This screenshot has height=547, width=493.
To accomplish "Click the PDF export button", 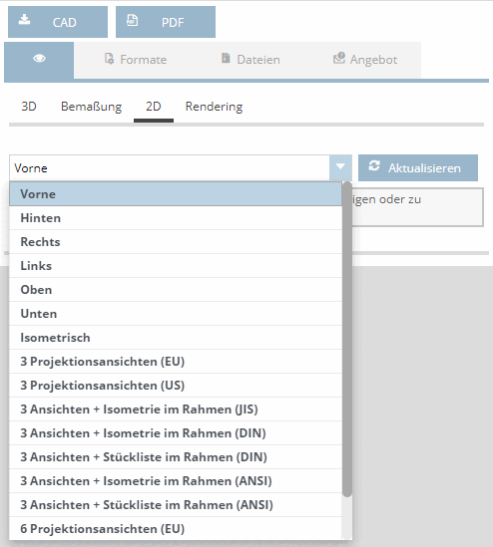I will tap(166, 22).
